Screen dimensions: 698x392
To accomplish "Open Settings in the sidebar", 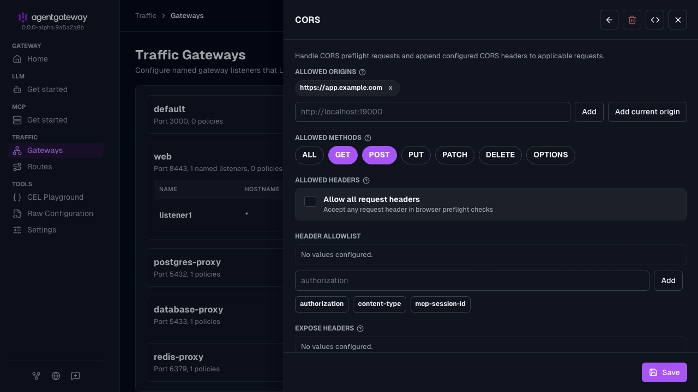I will pyautogui.click(x=56, y=230).
